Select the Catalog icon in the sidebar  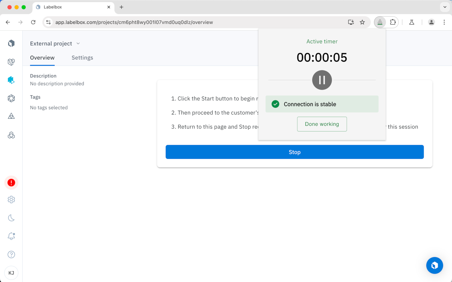[11, 62]
